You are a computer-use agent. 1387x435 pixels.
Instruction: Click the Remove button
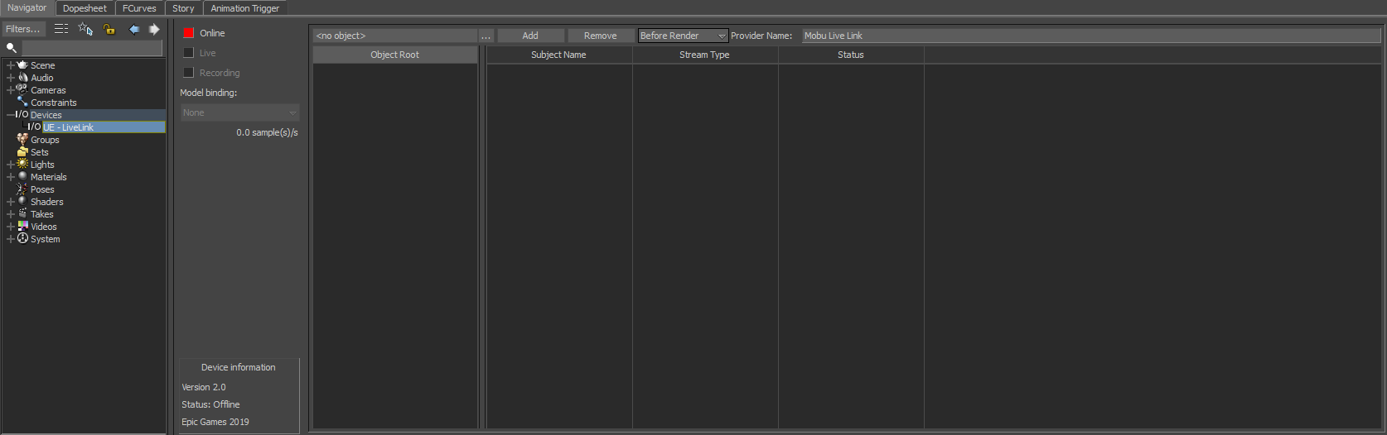click(x=600, y=36)
